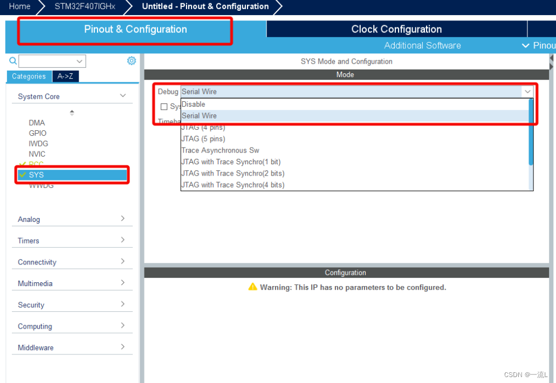Choose JTAG with Trace Synchro(4 bits)

click(355, 185)
